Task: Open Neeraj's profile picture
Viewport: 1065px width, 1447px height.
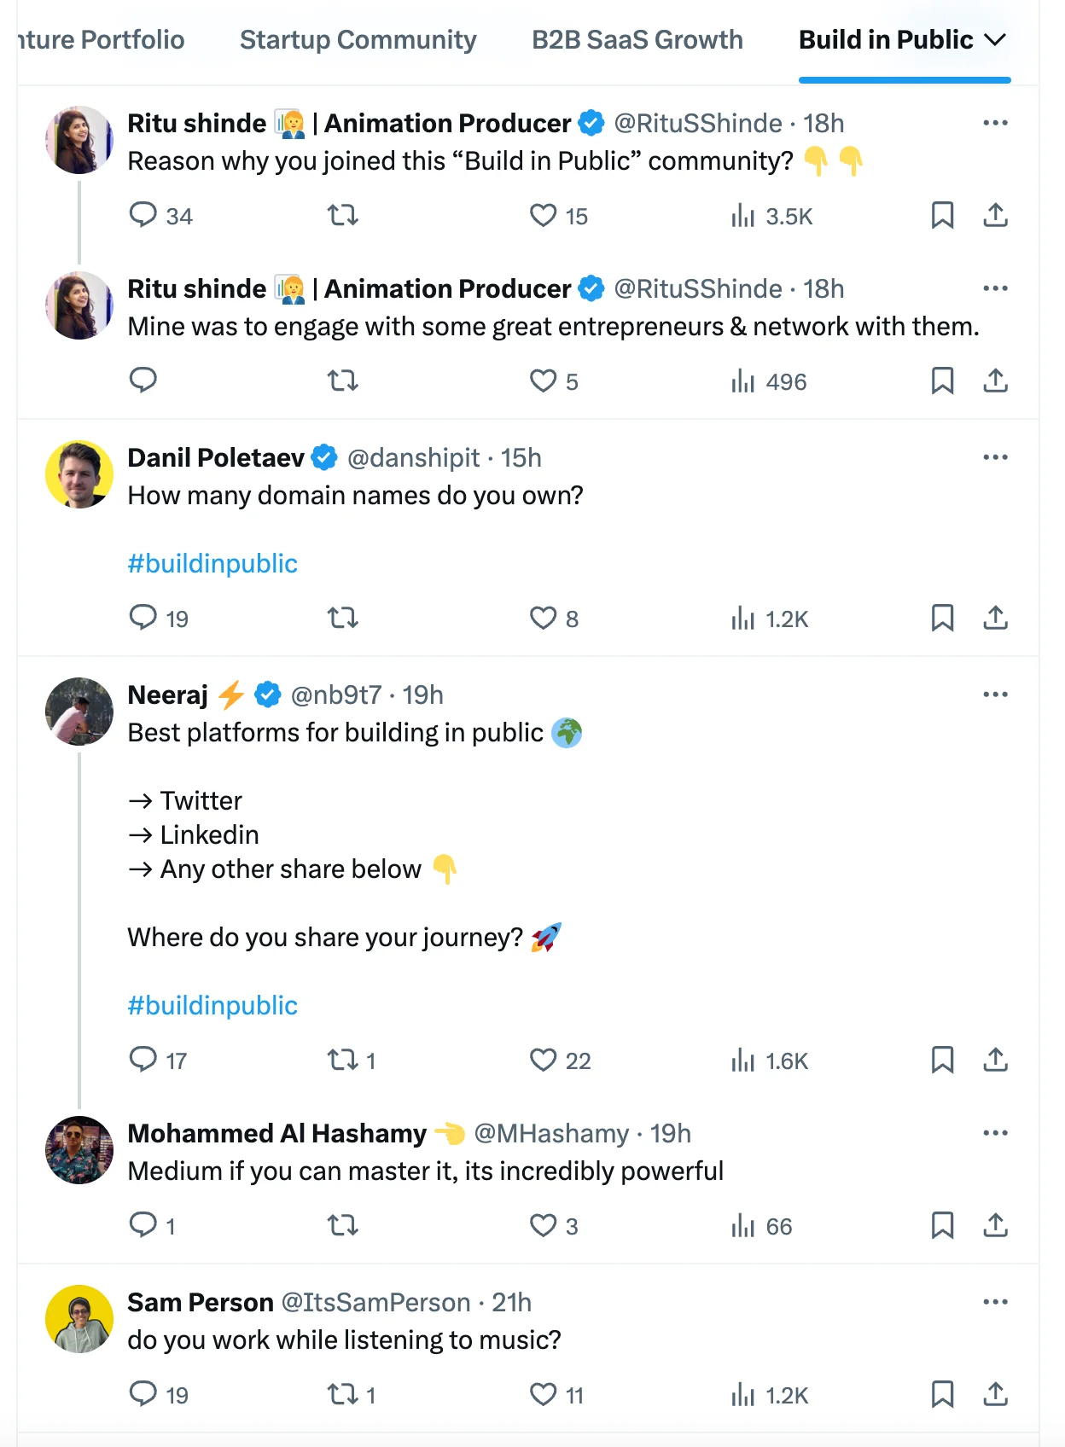Action: click(79, 712)
